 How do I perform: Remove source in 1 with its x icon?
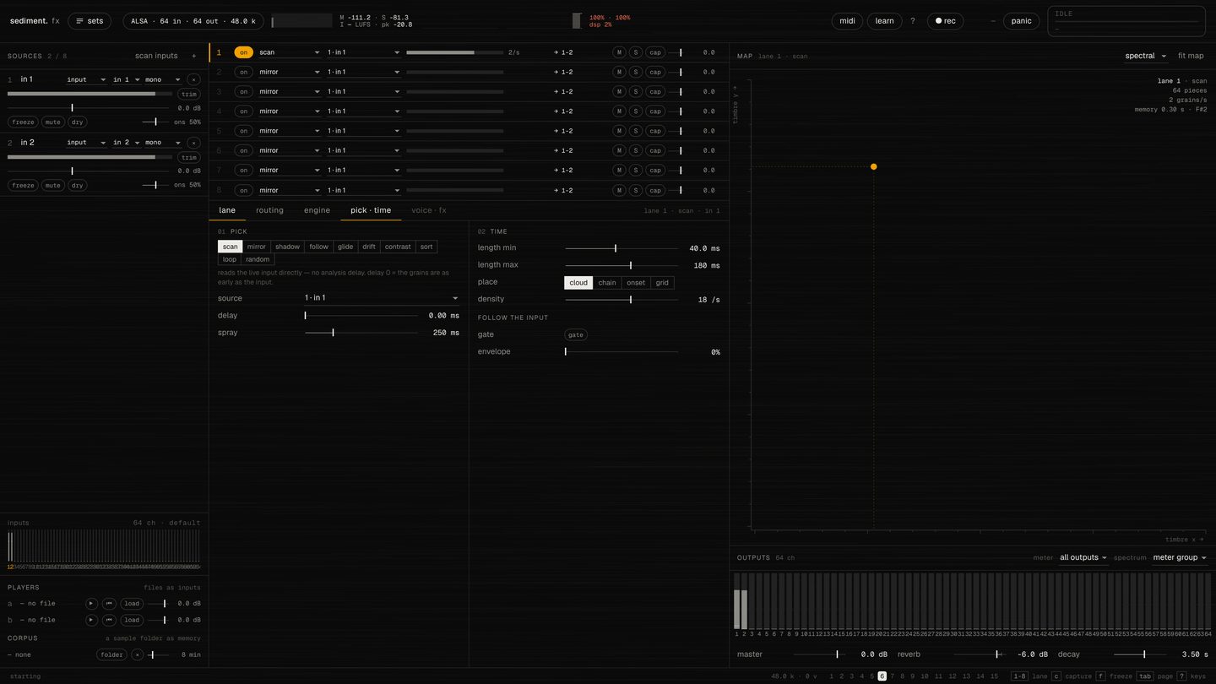point(193,79)
